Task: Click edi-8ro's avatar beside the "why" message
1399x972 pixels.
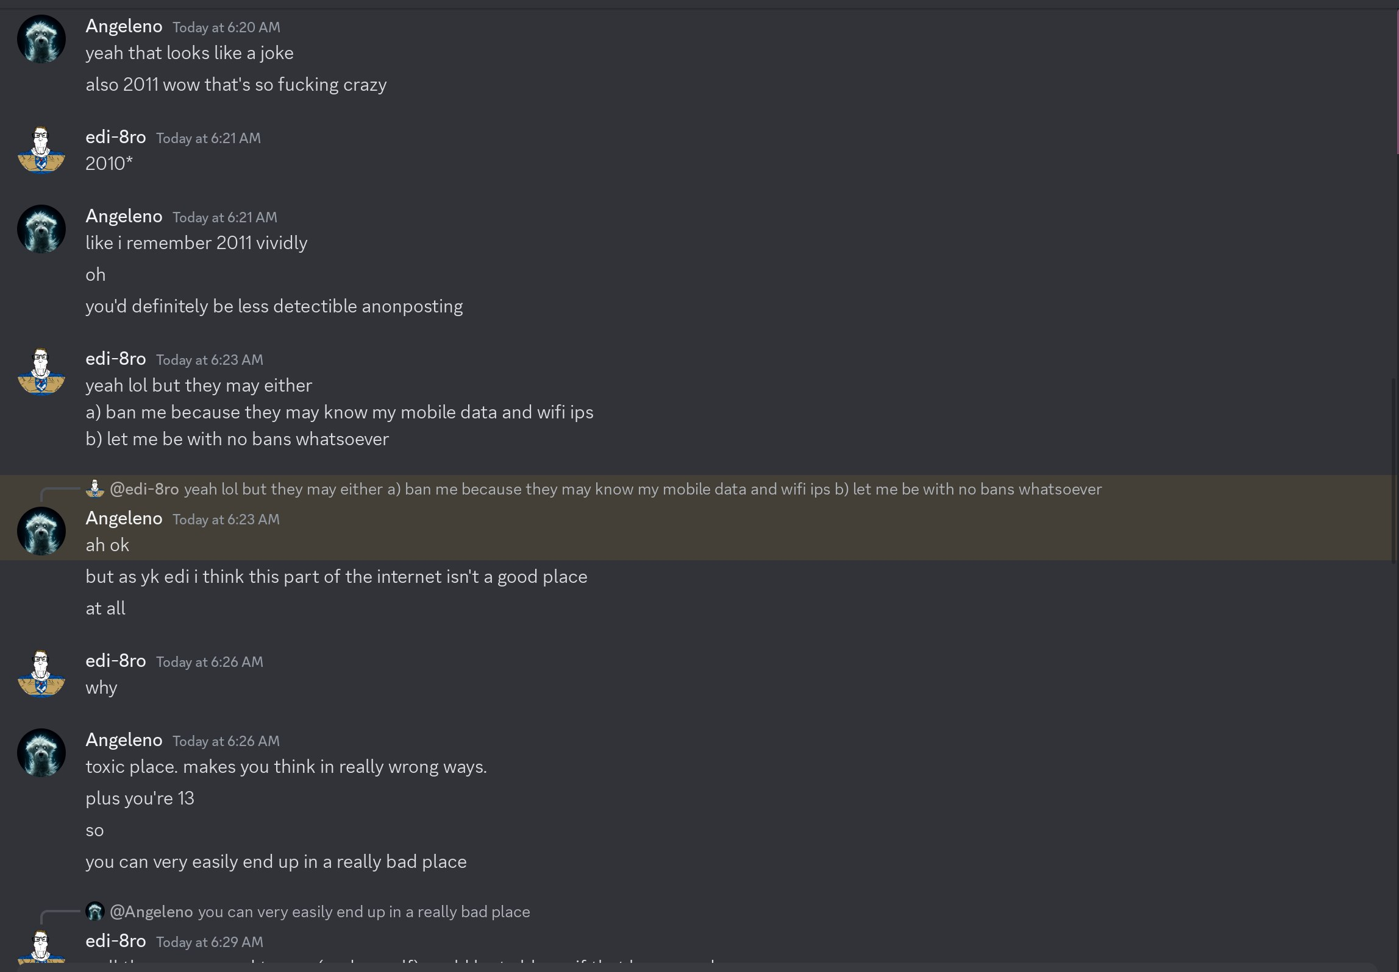Action: [x=41, y=674]
